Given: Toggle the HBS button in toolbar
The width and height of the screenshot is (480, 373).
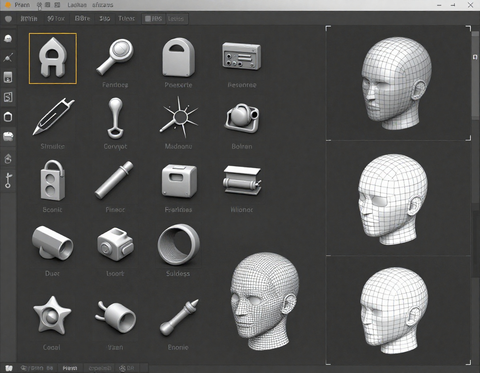Looking at the screenshot, I should (x=153, y=19).
